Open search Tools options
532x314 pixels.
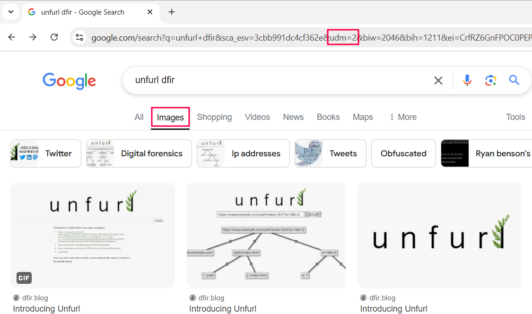(515, 117)
